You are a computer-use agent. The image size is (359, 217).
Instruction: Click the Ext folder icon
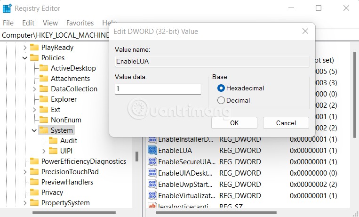(44, 110)
